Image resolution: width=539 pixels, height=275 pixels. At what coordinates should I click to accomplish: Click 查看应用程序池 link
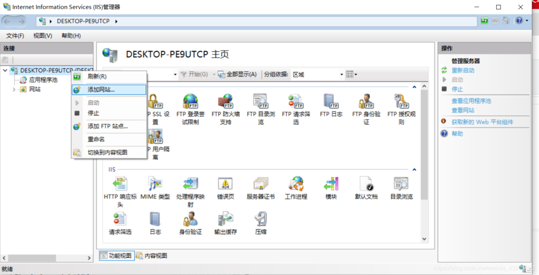(x=471, y=101)
